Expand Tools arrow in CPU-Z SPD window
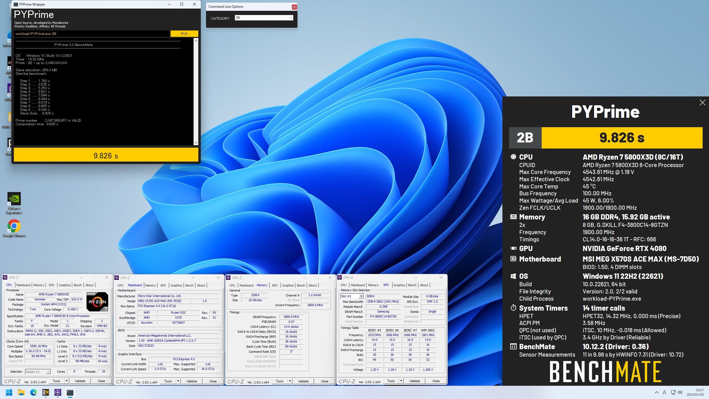709x399 pixels. click(401, 381)
